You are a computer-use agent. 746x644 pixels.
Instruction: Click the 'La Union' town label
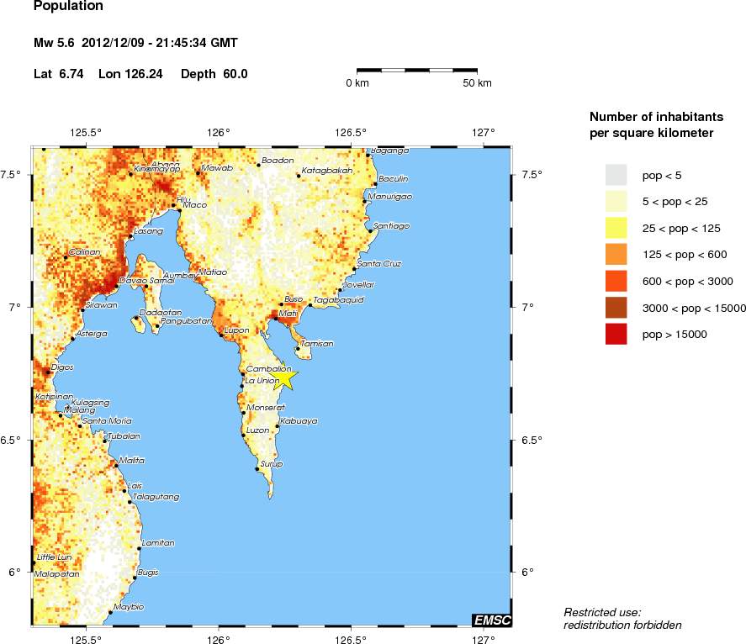click(x=262, y=381)
